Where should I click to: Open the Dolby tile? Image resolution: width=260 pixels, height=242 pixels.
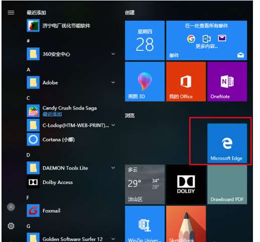186,184
